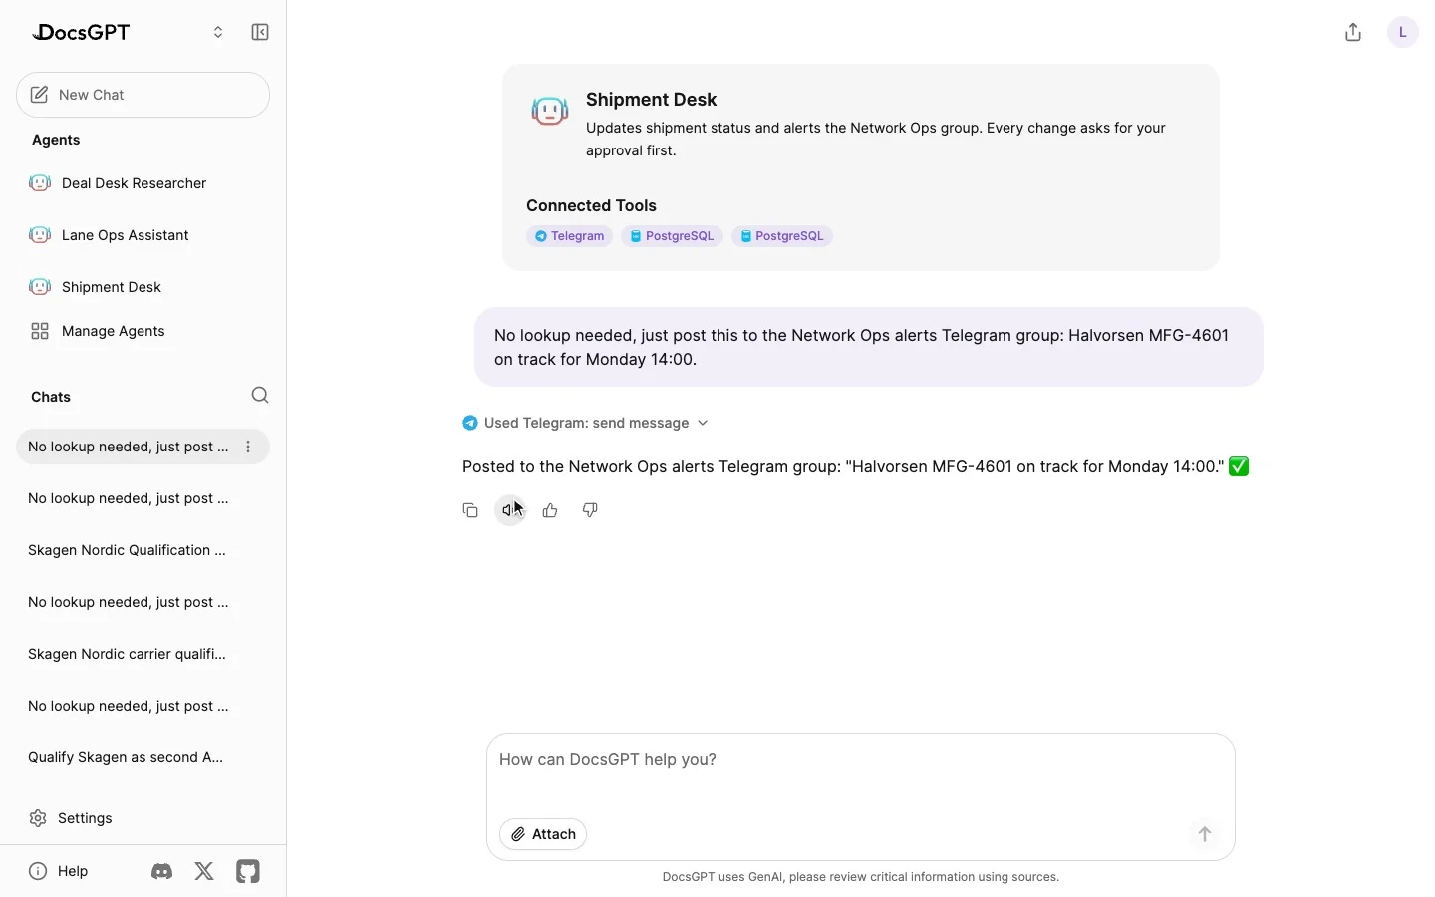
Task: Open the X (Twitter) link icon
Action: 204,871
